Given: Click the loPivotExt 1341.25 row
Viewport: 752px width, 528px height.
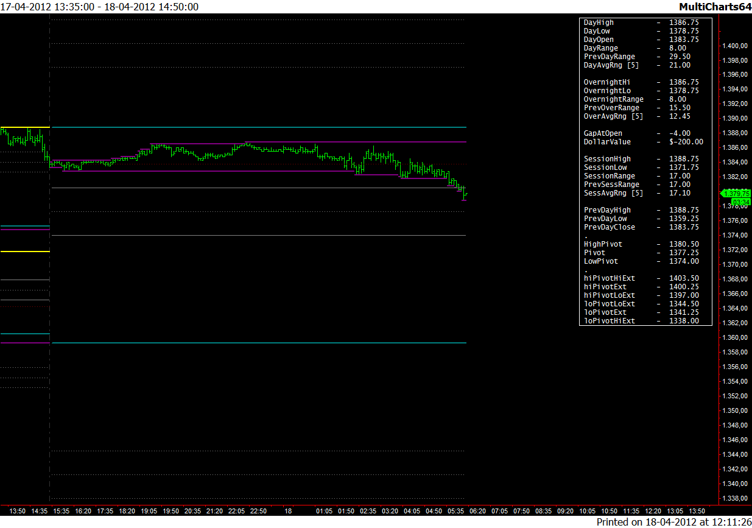Looking at the screenshot, I should pos(641,312).
